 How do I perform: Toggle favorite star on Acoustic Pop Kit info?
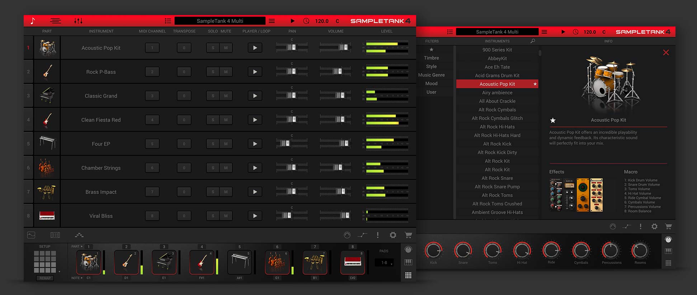click(553, 120)
